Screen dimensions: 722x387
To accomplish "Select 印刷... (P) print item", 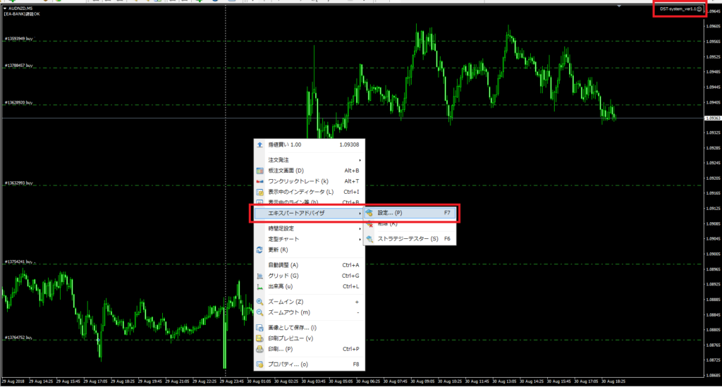I will click(309, 349).
